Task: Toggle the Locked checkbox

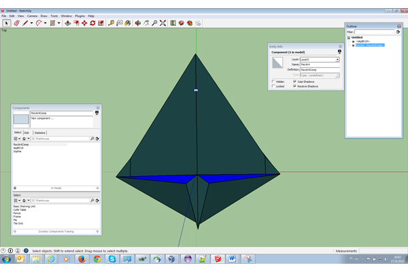Action: click(273, 86)
